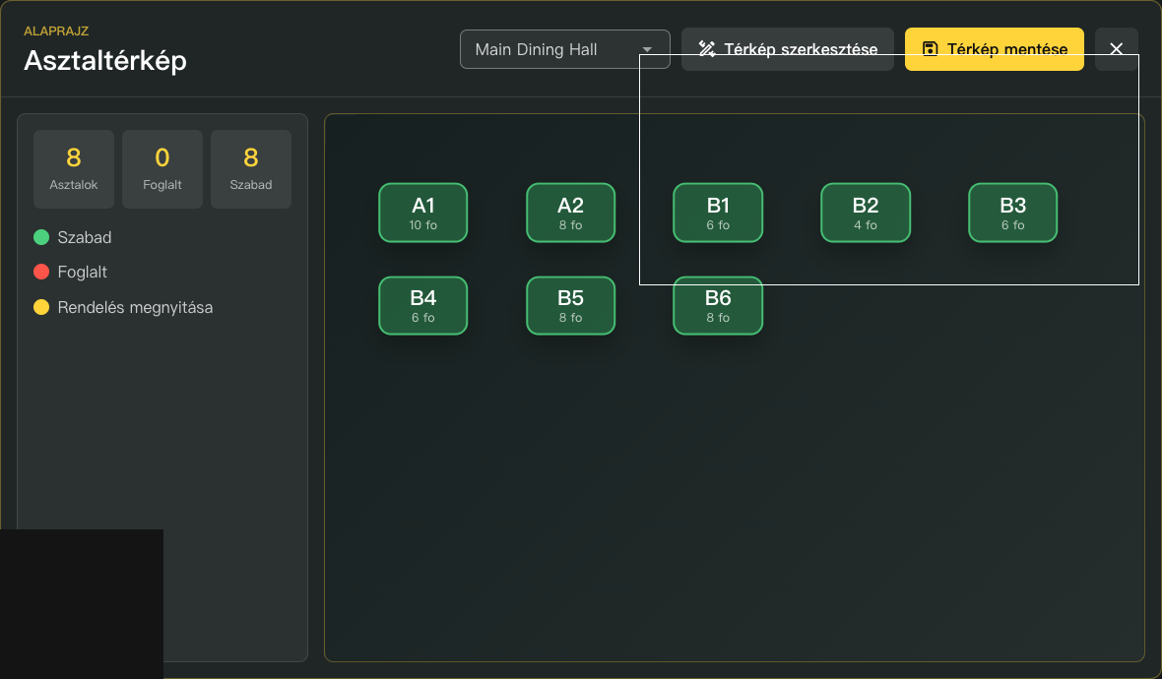Click the Foglalt count card showing 0
The height and width of the screenshot is (679, 1162).
pyautogui.click(x=162, y=169)
